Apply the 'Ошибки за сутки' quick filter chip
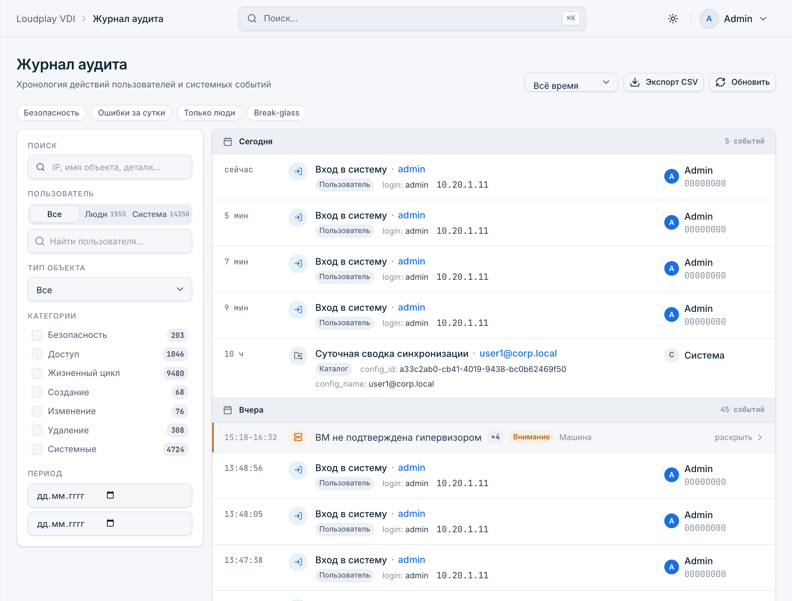This screenshot has width=792, height=601. (x=131, y=113)
